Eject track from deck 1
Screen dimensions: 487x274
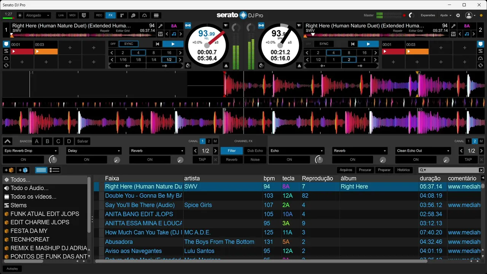tap(226, 65)
